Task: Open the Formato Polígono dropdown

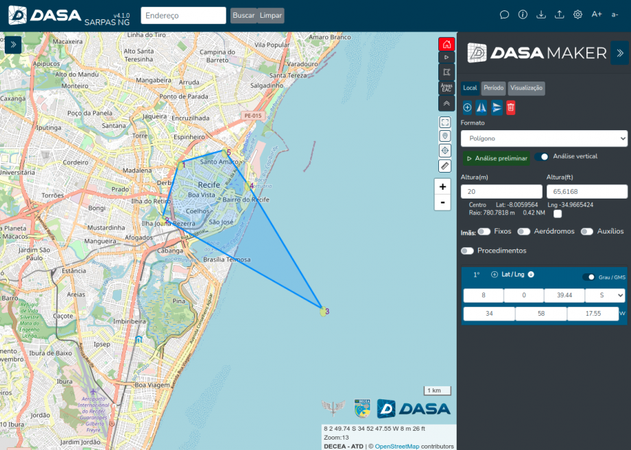Action: click(x=544, y=139)
